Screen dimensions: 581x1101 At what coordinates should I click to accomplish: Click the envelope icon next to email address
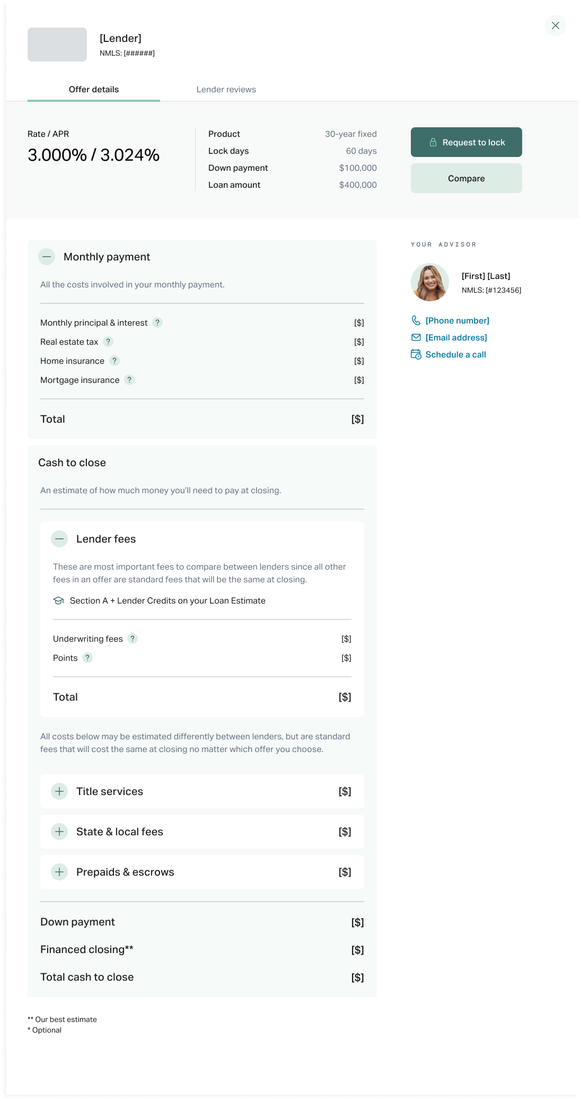pos(416,337)
